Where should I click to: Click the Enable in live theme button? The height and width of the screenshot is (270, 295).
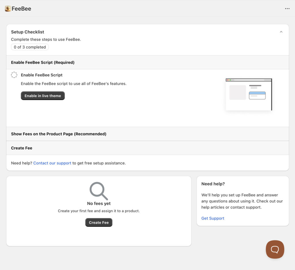click(43, 96)
